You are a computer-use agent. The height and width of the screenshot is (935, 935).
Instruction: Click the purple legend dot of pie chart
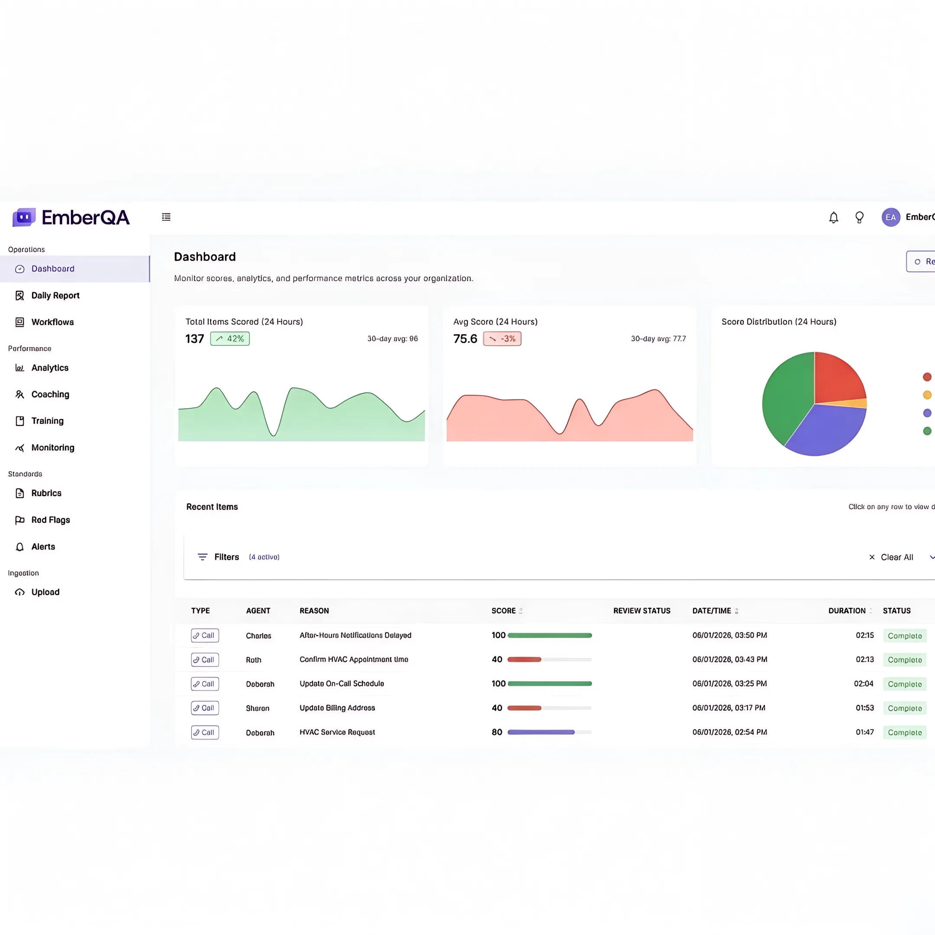click(x=927, y=413)
